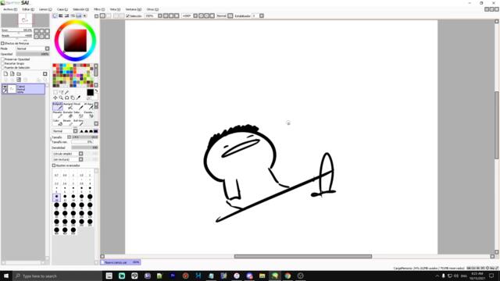Select the Cubo bucket fill tool
500x281 pixels.
tap(58, 123)
